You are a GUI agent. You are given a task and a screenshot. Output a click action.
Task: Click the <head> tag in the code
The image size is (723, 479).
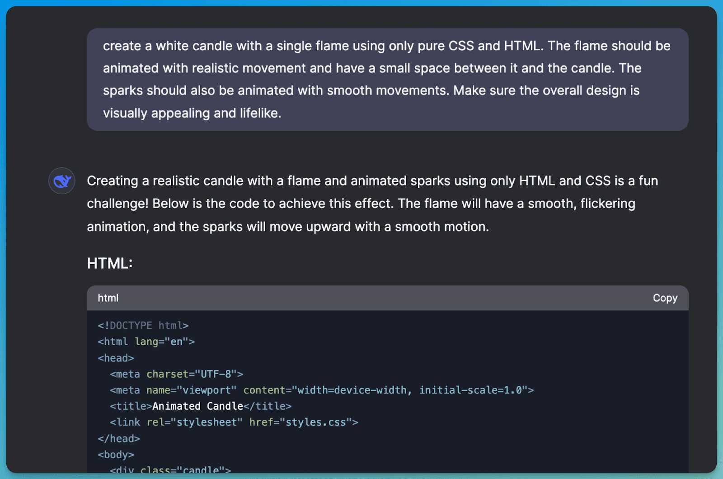[116, 357]
